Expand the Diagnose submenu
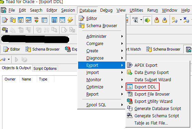192x129 pixels. pos(102,58)
